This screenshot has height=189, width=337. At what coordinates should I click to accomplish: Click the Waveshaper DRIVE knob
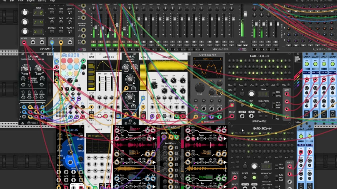click(x=200, y=88)
